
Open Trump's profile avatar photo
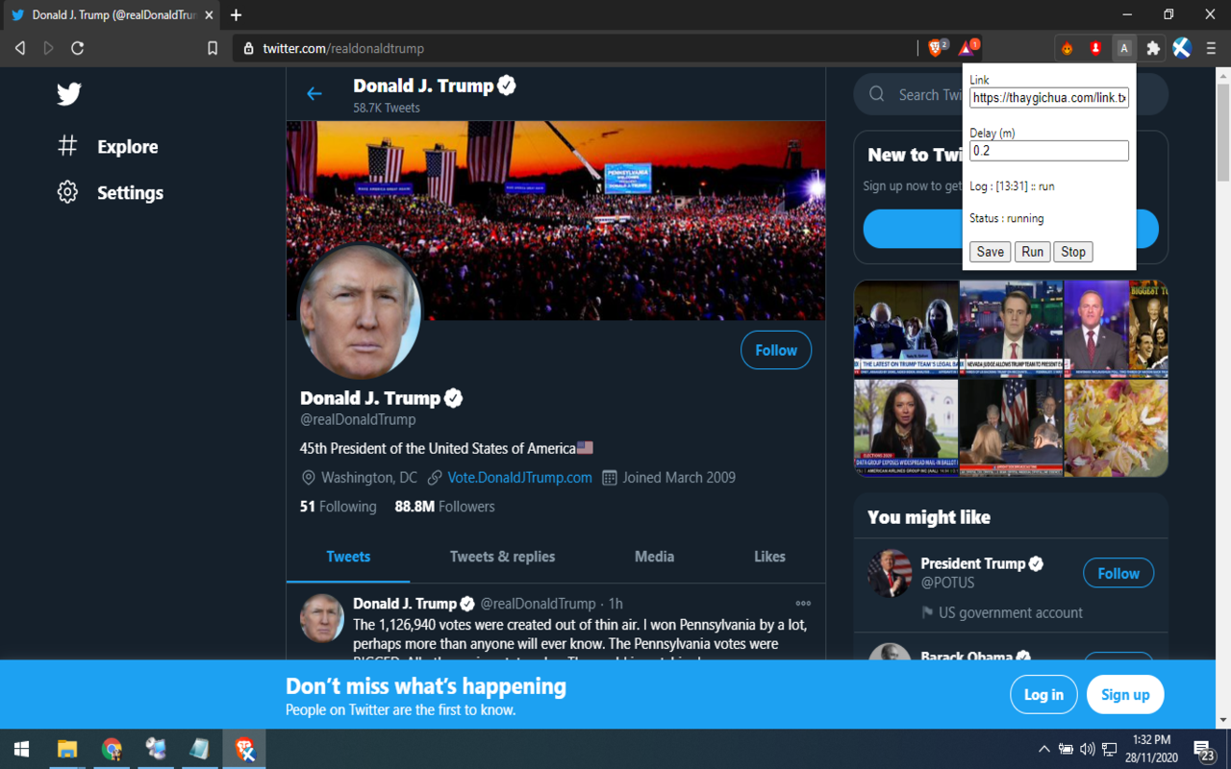(361, 312)
